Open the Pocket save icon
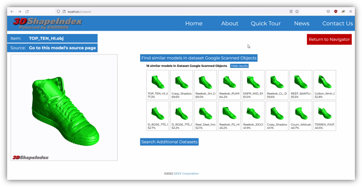The width and height of the screenshot is (362, 187). point(328,11)
